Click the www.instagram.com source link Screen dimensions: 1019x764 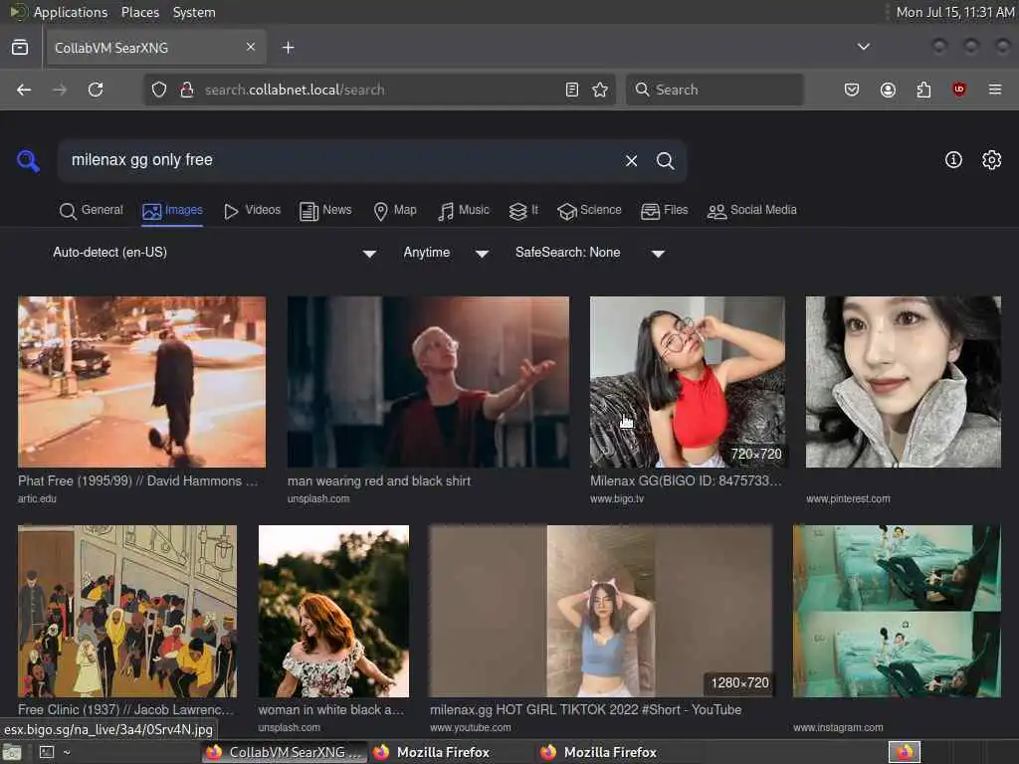pyautogui.click(x=838, y=727)
